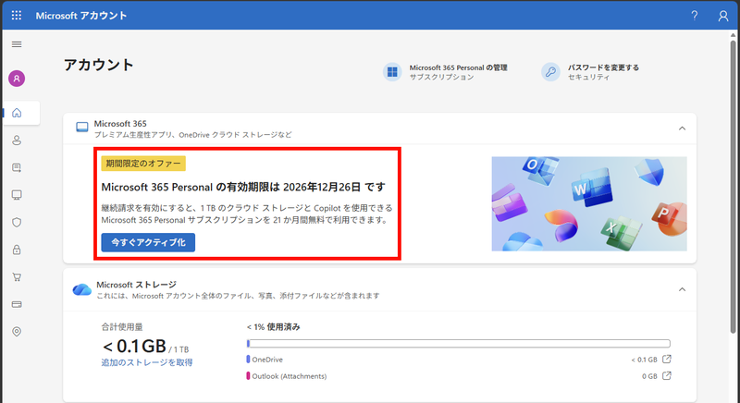The height and width of the screenshot is (403, 740).
Task: Open 追加のストレージを取得 link
Action: (147, 362)
